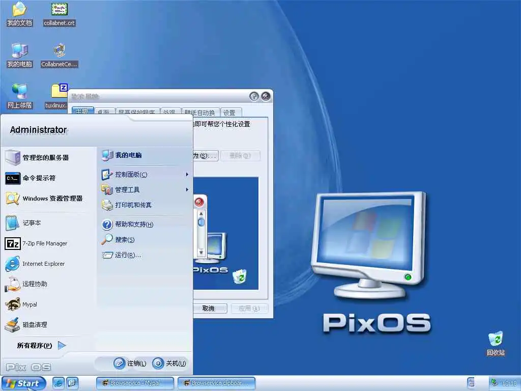Expand 所有程序(P) all programs list

tap(41, 346)
